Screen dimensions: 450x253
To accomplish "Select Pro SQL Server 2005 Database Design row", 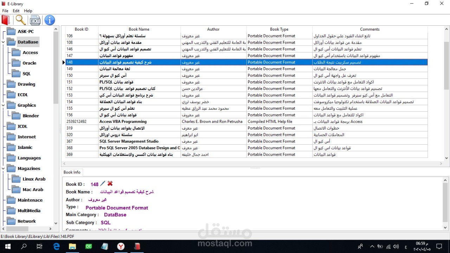I will click(x=246, y=148).
